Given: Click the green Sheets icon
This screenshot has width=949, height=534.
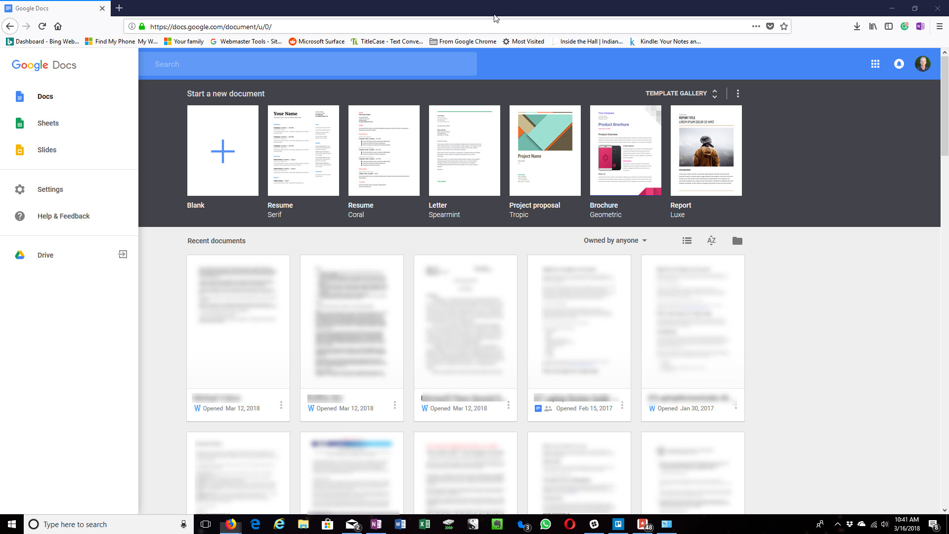Looking at the screenshot, I should tap(20, 123).
